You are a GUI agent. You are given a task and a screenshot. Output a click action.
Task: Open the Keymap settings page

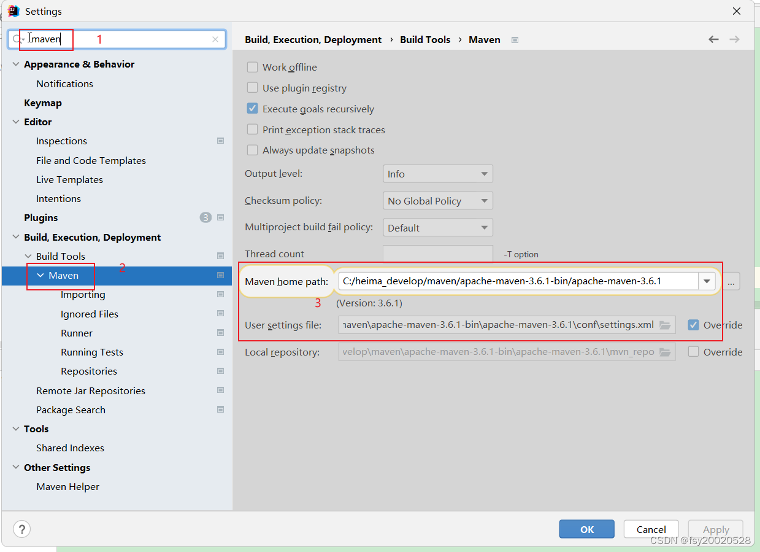click(x=43, y=103)
